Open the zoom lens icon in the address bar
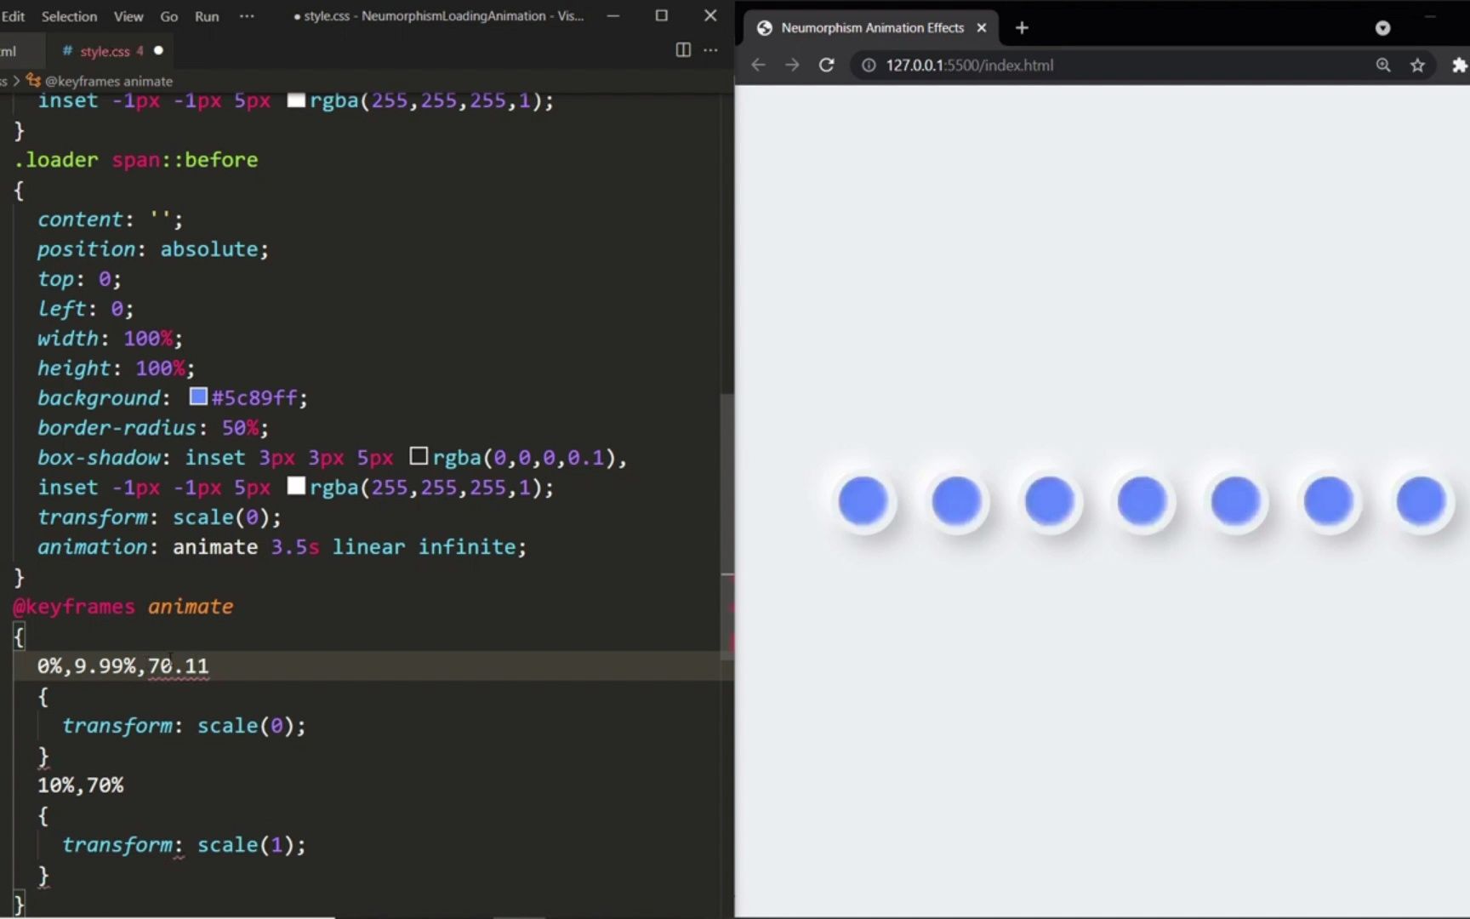 click(x=1383, y=65)
